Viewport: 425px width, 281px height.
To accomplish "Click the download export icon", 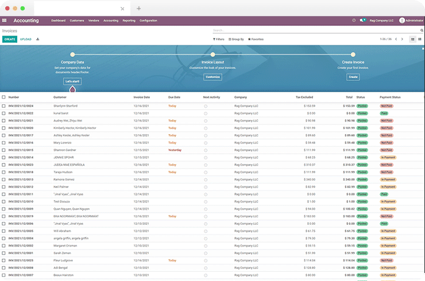I will (38, 39).
